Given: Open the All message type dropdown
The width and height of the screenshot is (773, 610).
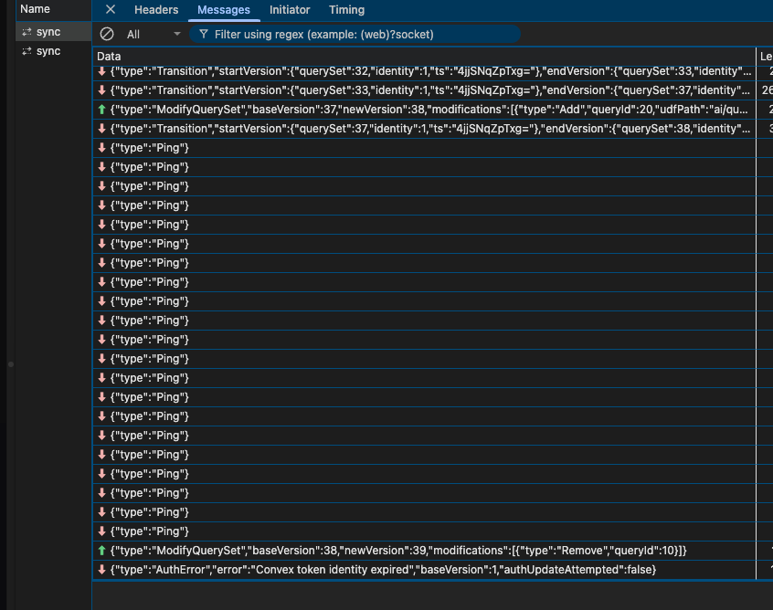Looking at the screenshot, I should pyautogui.click(x=154, y=34).
